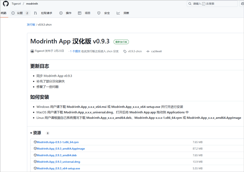Open the 1 个提交 link

75,51
